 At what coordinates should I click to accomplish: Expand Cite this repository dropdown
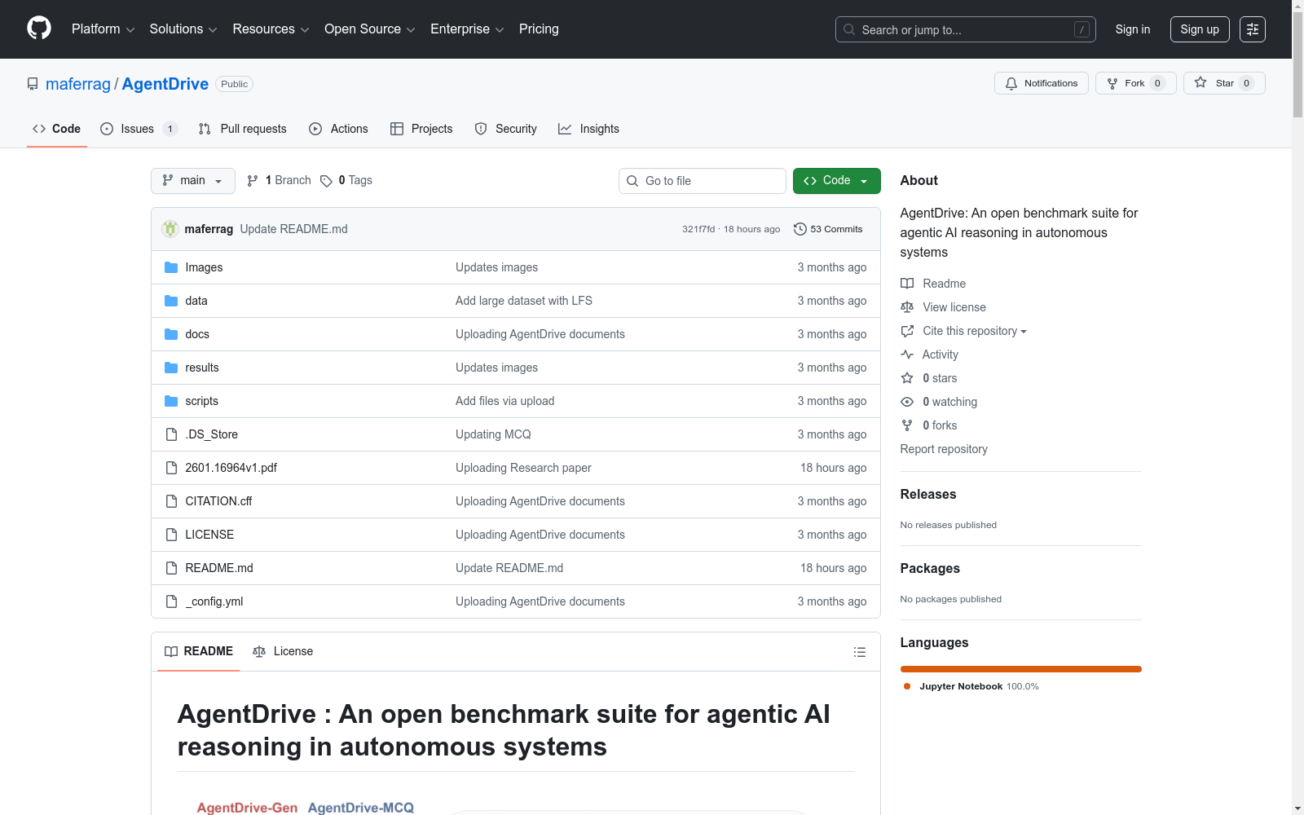coord(975,331)
